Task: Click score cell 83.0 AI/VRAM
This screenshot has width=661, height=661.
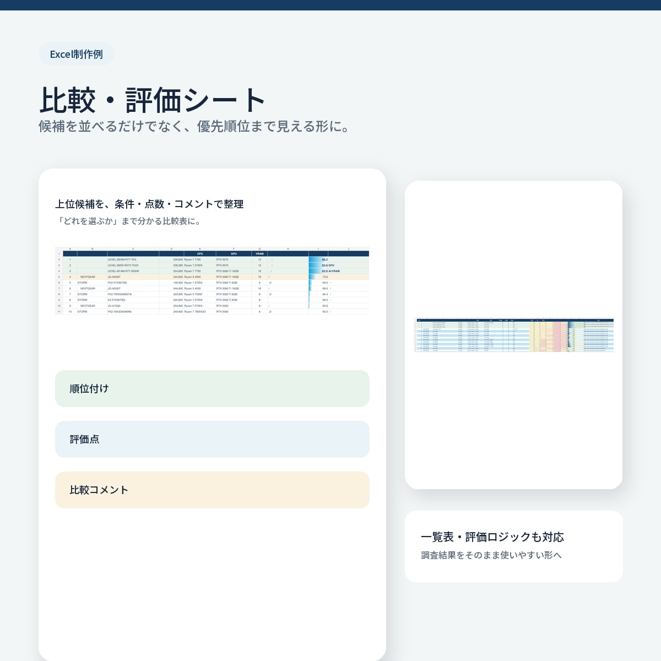Action: coord(331,271)
